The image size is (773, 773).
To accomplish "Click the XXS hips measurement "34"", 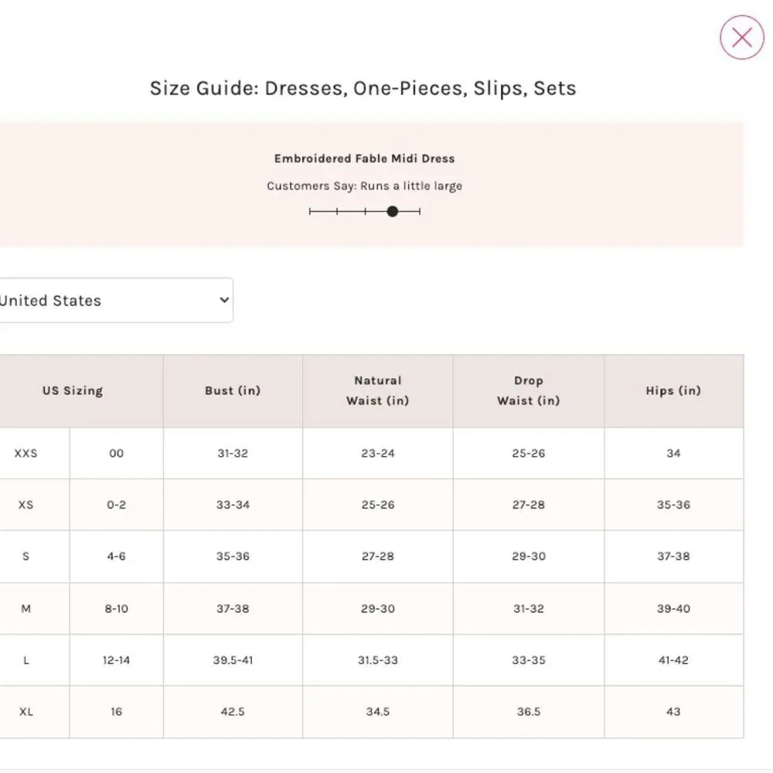I will (673, 453).
